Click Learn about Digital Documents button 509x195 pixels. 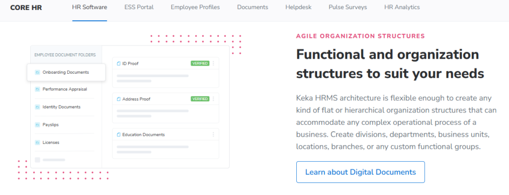(x=360, y=172)
